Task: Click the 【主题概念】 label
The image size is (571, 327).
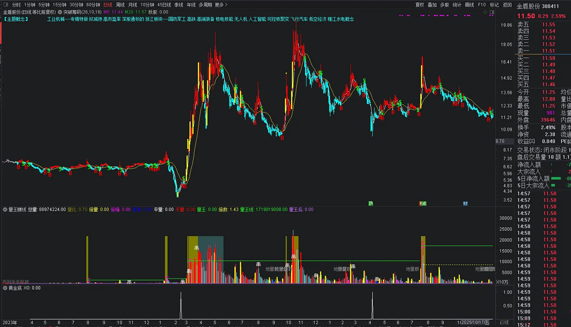Action: tap(16, 19)
